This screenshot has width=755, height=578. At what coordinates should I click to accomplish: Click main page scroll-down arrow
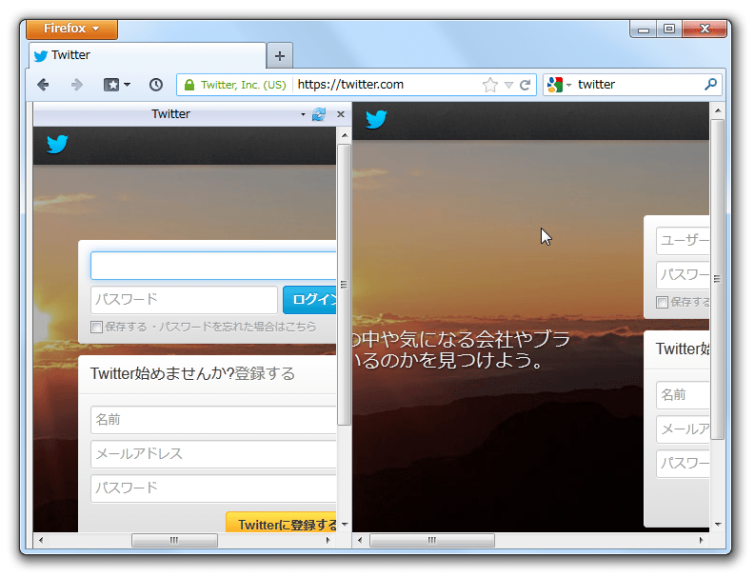point(718,524)
